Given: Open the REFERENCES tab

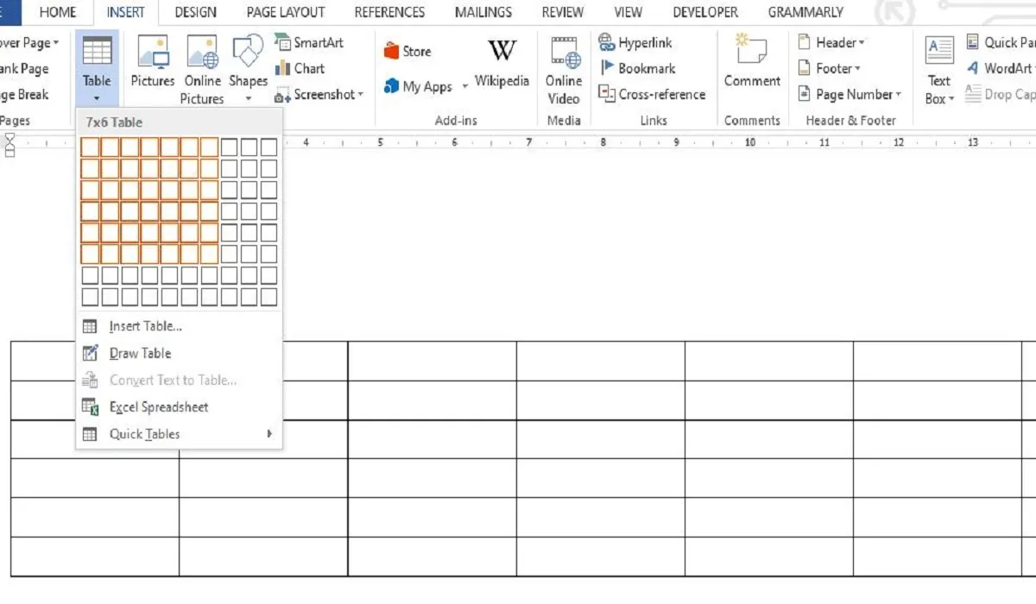Looking at the screenshot, I should [x=389, y=12].
